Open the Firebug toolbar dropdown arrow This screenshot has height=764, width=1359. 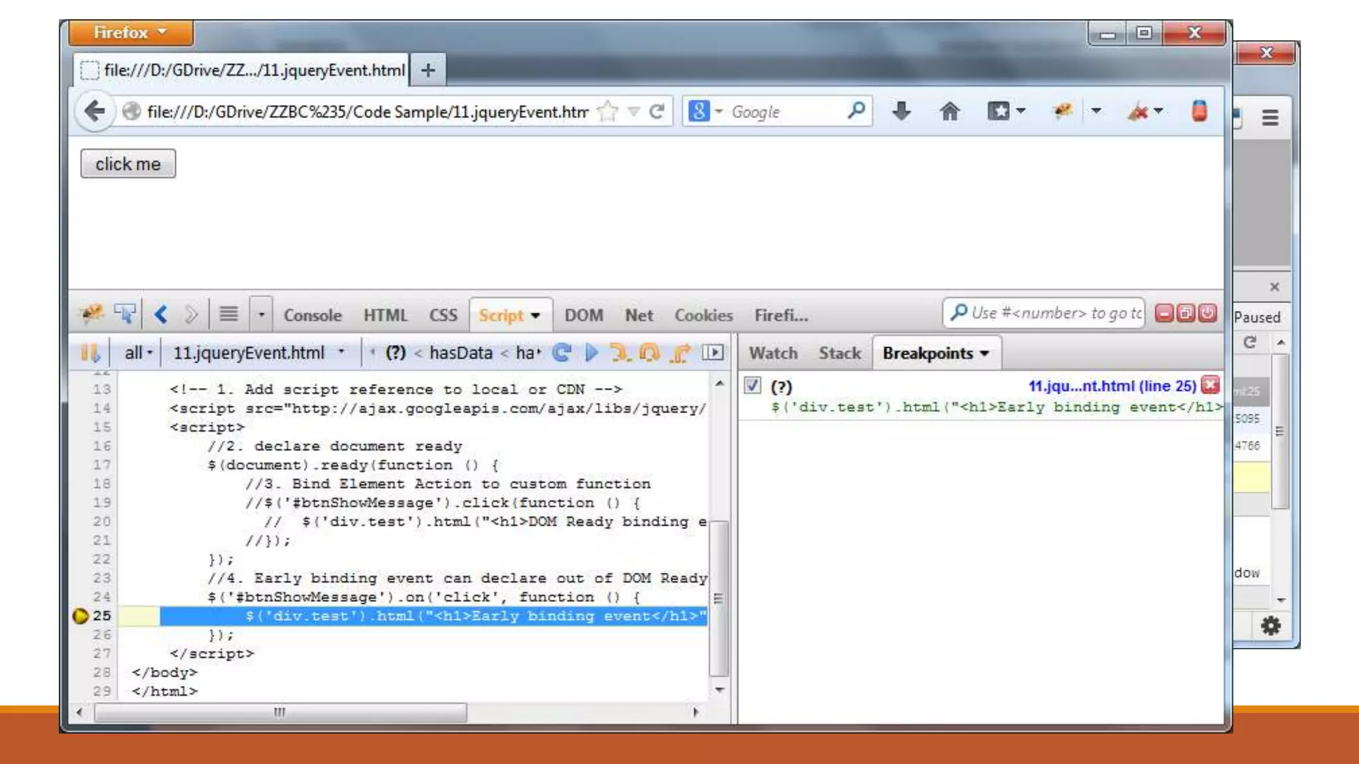click(x=1096, y=111)
